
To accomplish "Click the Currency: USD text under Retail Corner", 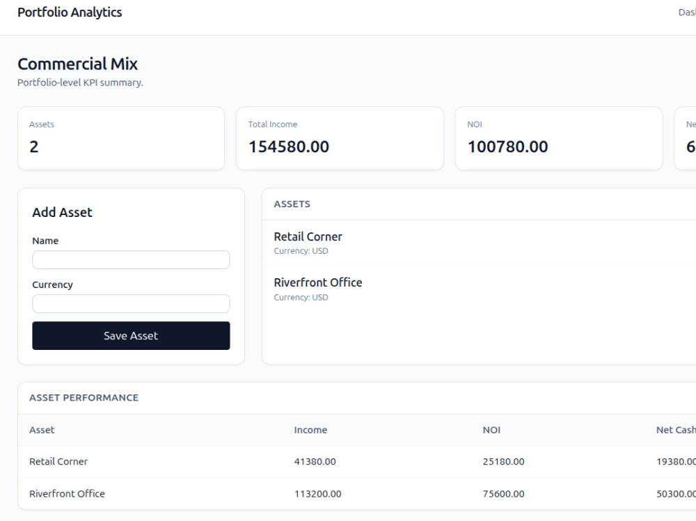I will click(301, 251).
